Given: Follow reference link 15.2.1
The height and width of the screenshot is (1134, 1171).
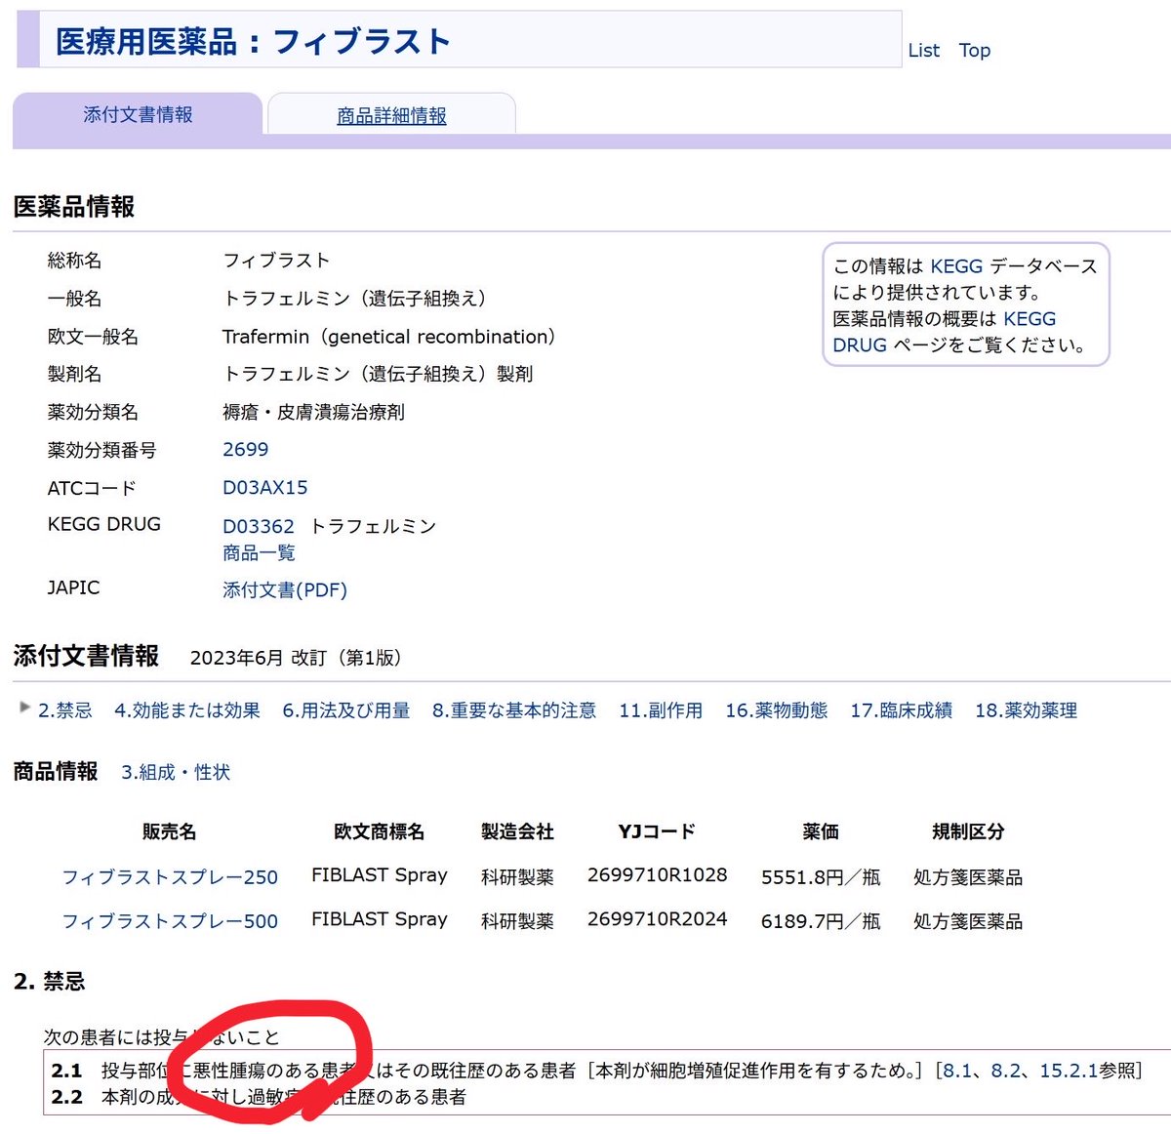Looking at the screenshot, I should 1069,1071.
